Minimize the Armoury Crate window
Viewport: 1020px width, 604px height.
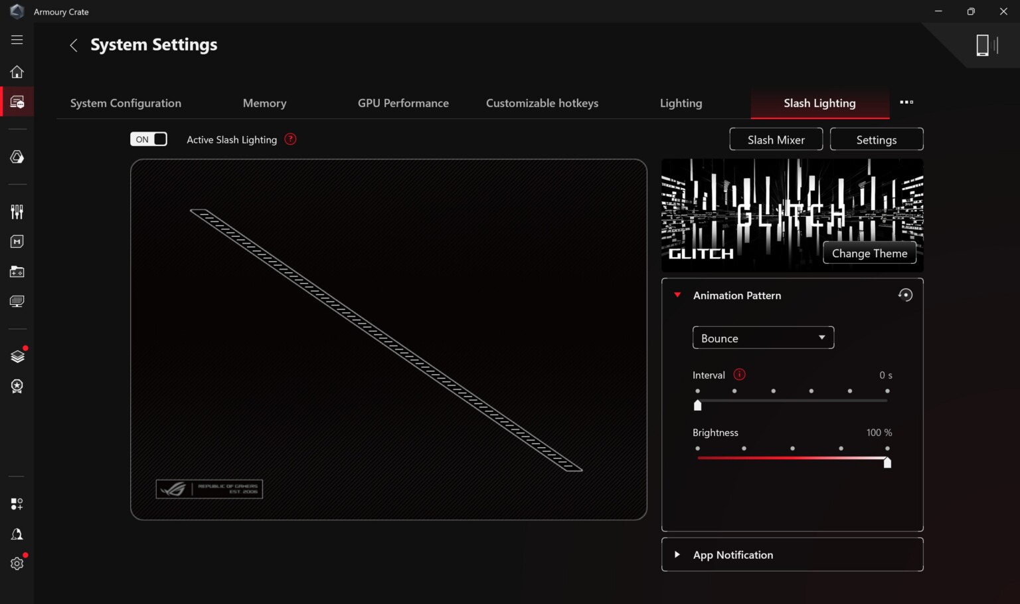(x=938, y=11)
